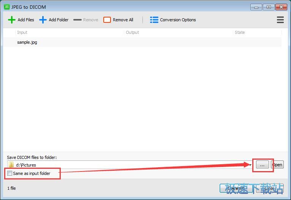Viewport: 291px width, 200px height.
Task: Maximize the JPEG to DICOM window
Action: click(x=269, y=7)
